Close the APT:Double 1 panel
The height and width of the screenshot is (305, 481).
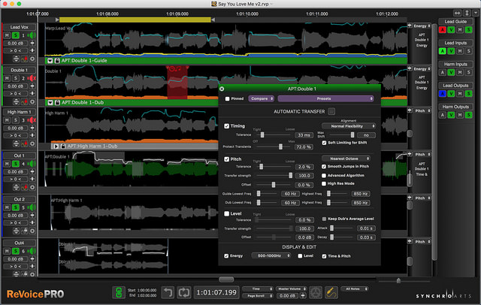[222, 89]
